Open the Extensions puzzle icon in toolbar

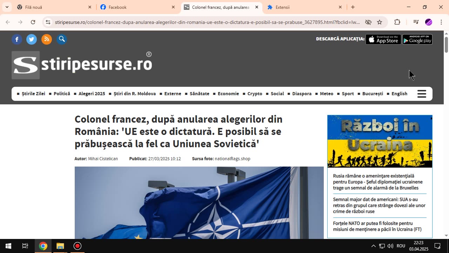pyautogui.click(x=397, y=22)
